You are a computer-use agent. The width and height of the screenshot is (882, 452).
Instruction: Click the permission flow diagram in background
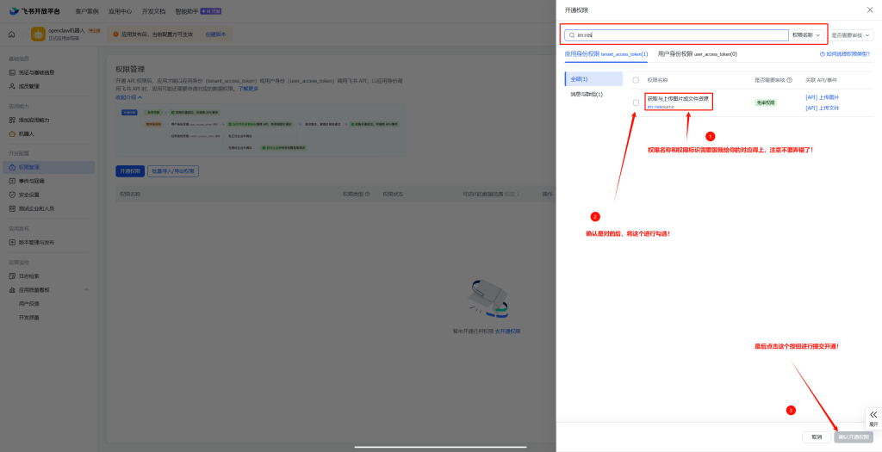258,130
